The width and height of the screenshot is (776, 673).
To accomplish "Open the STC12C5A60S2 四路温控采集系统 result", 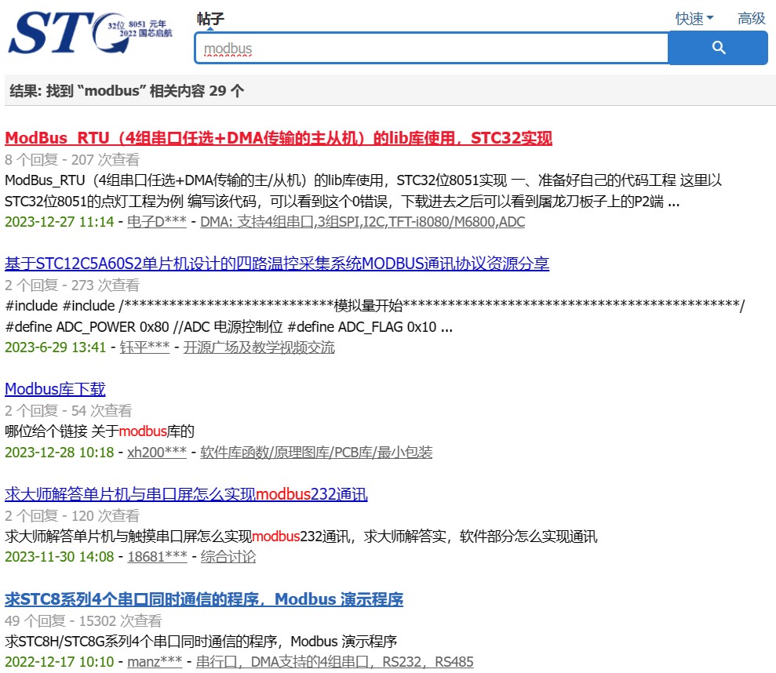I will 277,264.
